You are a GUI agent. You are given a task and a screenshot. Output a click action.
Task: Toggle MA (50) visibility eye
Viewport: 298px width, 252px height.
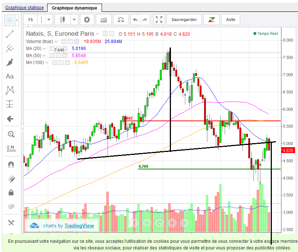point(52,56)
